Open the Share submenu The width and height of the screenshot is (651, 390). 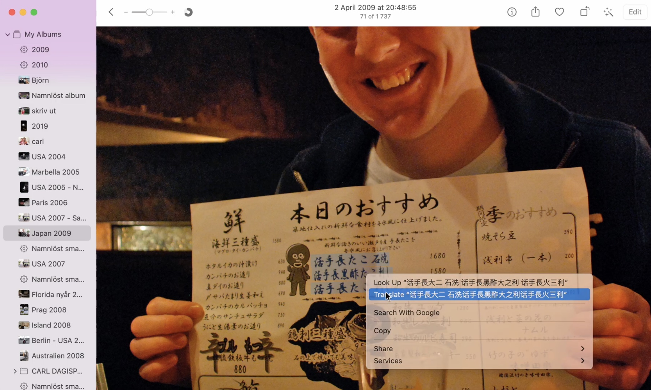(479, 349)
